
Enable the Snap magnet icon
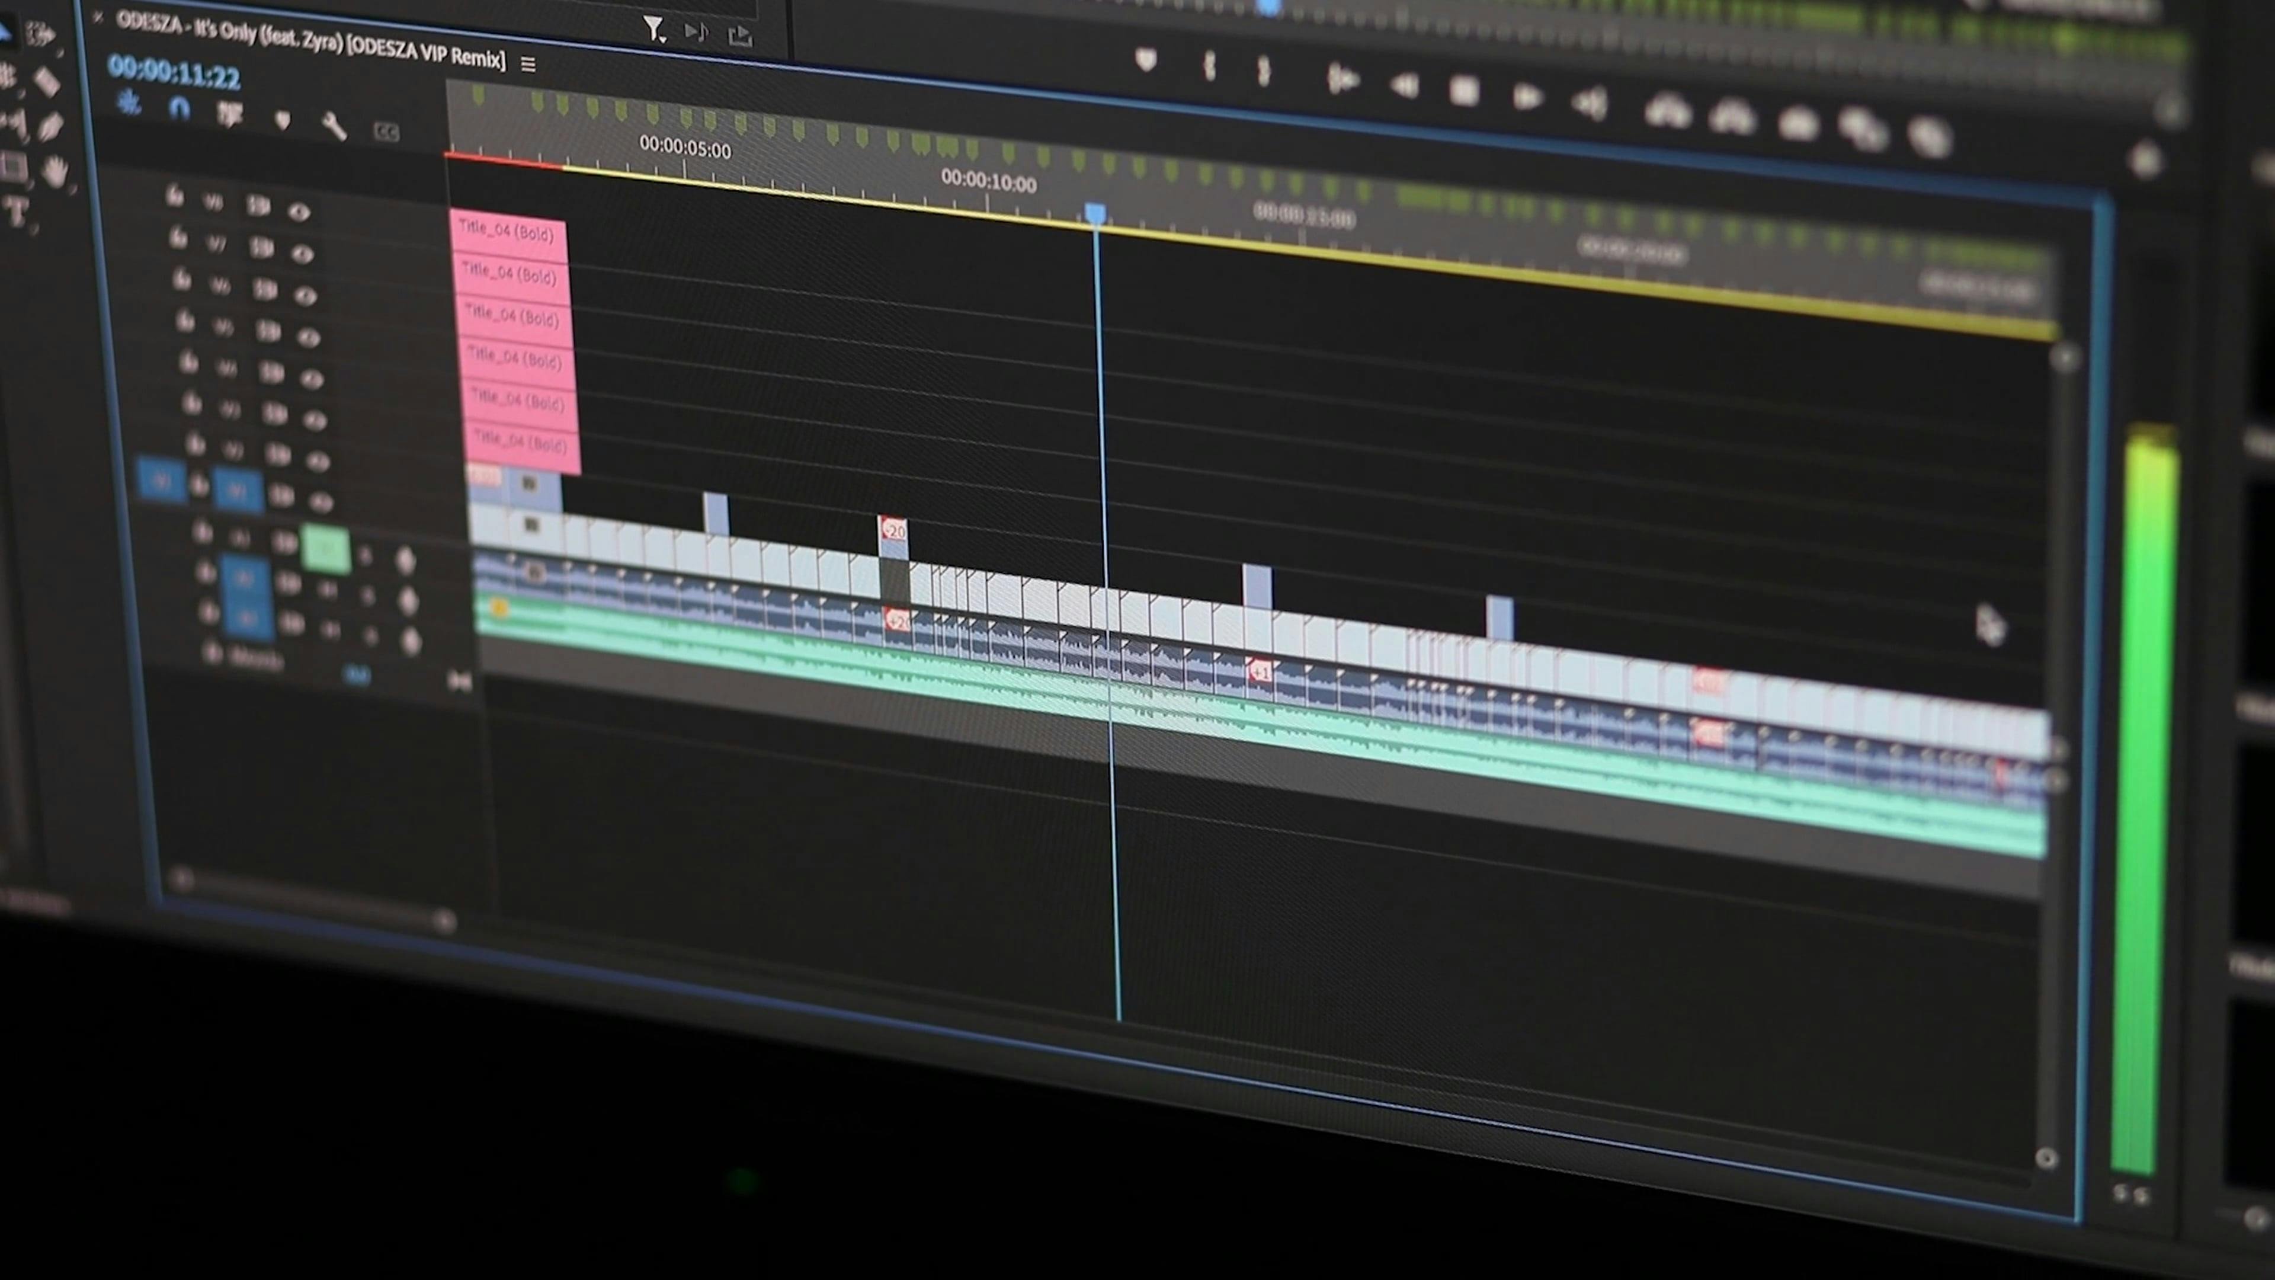tap(180, 108)
